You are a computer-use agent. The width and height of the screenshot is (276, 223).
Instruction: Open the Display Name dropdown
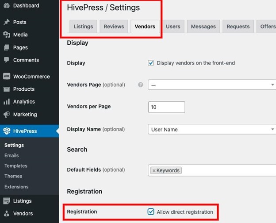(x=212, y=130)
